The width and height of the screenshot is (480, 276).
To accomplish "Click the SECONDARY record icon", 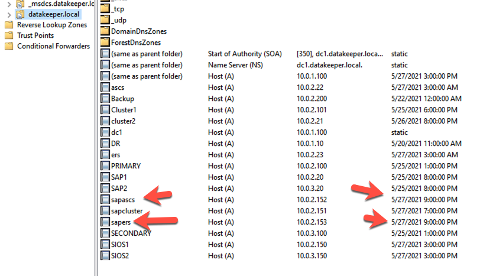I will click(x=105, y=233).
